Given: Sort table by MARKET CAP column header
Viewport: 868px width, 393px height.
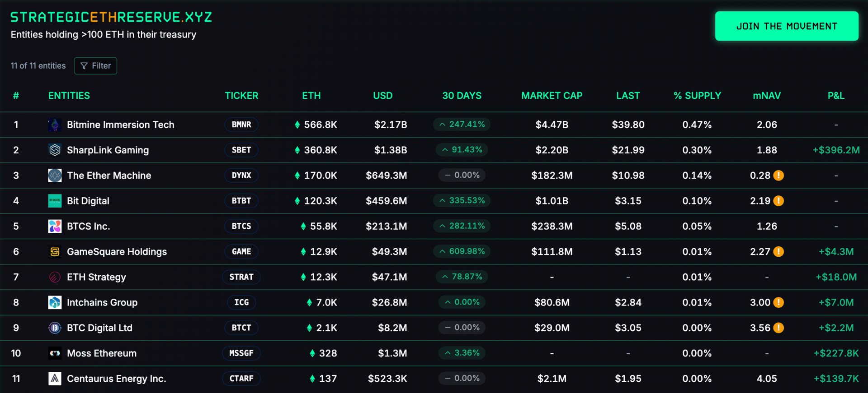Looking at the screenshot, I should click(x=552, y=96).
